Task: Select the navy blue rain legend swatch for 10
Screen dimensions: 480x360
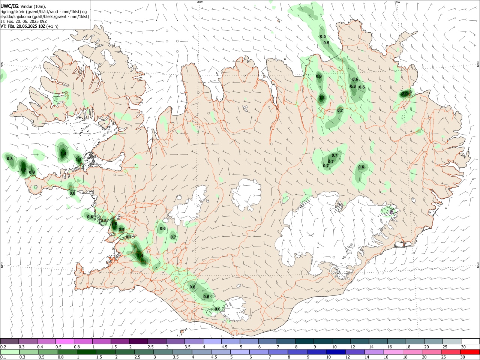Action: pos(336,352)
